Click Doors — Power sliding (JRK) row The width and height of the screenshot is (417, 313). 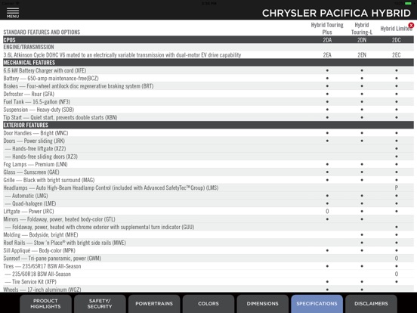(x=208, y=141)
